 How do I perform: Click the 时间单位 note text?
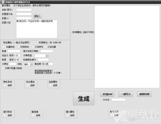point(50,42)
